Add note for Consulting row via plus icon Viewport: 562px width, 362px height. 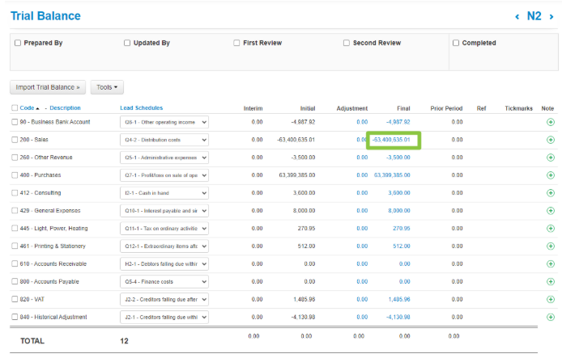click(x=551, y=193)
